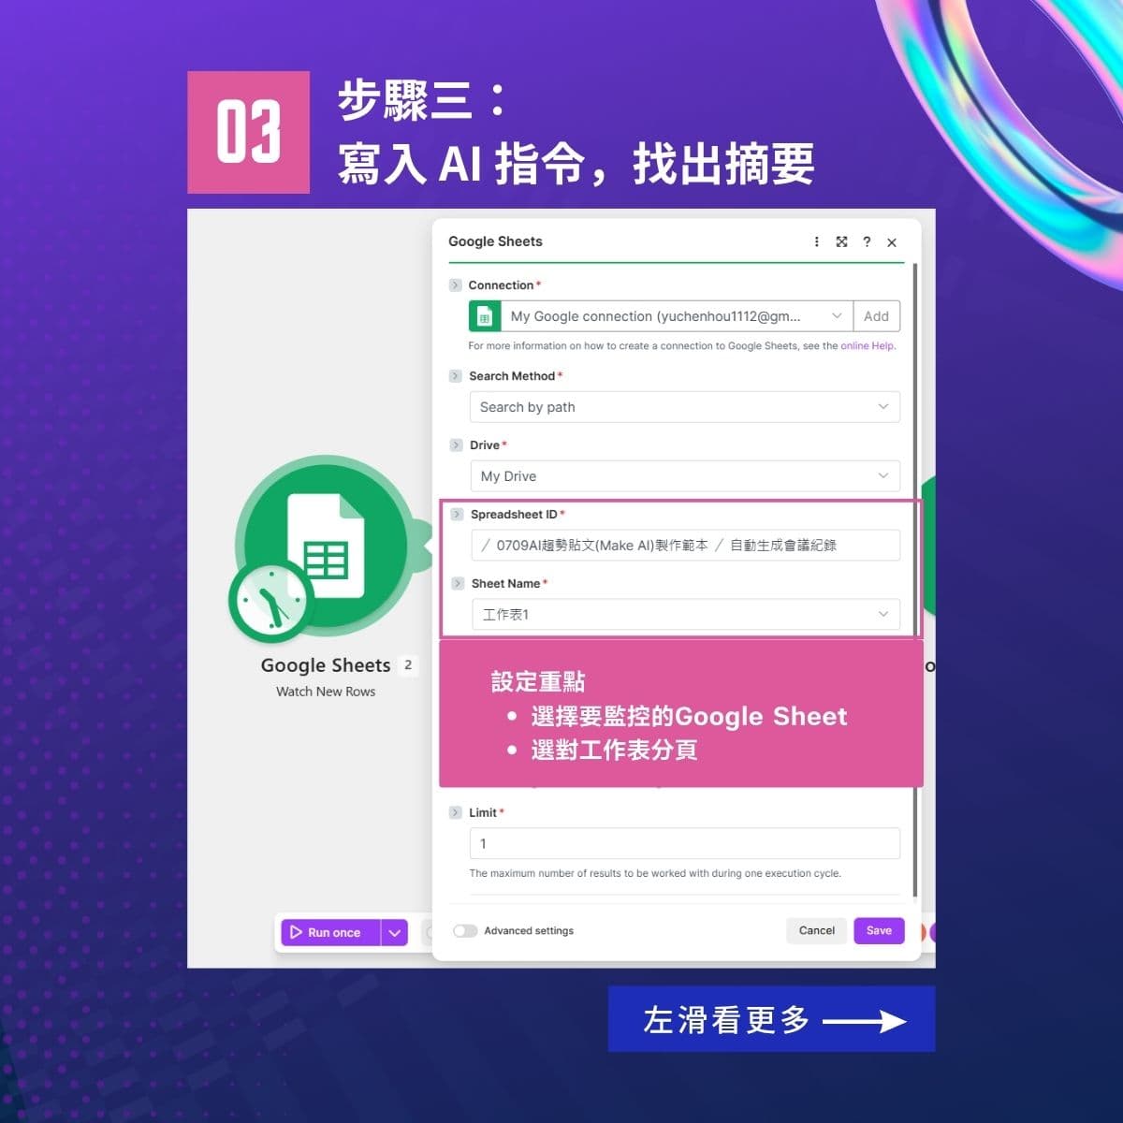This screenshot has width=1123, height=1123.
Task: Expand the Google Sheets dialog to fullscreen
Action: (841, 241)
